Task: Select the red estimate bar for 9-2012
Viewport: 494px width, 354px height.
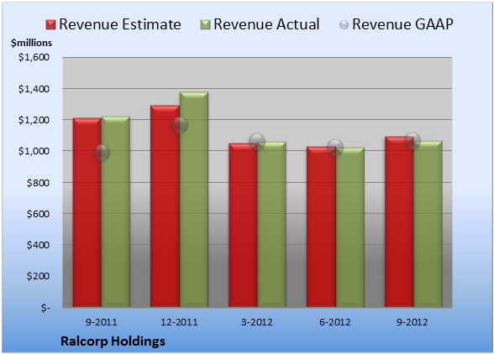Action: 399,221
